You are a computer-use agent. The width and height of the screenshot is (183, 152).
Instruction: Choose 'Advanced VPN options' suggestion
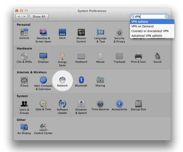coord(152,36)
